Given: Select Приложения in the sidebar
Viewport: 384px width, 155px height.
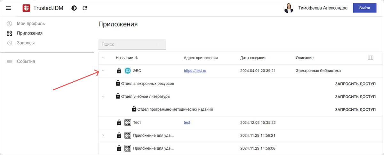Looking at the screenshot, I should coord(30,33).
